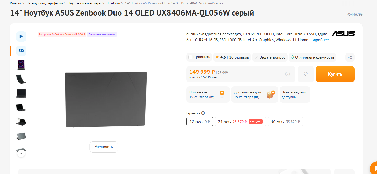Screen dimensions: 377x174
Task: Click the Увеличить button under the image
Action: pyautogui.click(x=104, y=147)
